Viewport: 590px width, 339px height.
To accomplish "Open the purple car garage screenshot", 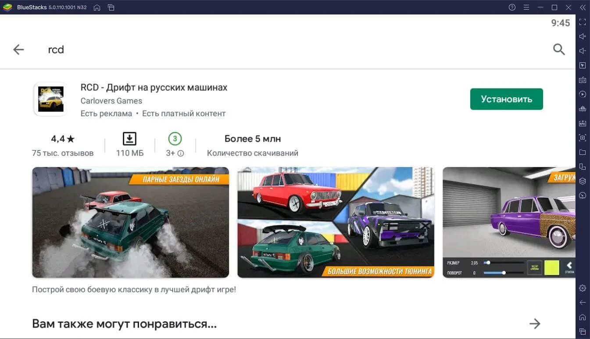I will pyautogui.click(x=509, y=222).
